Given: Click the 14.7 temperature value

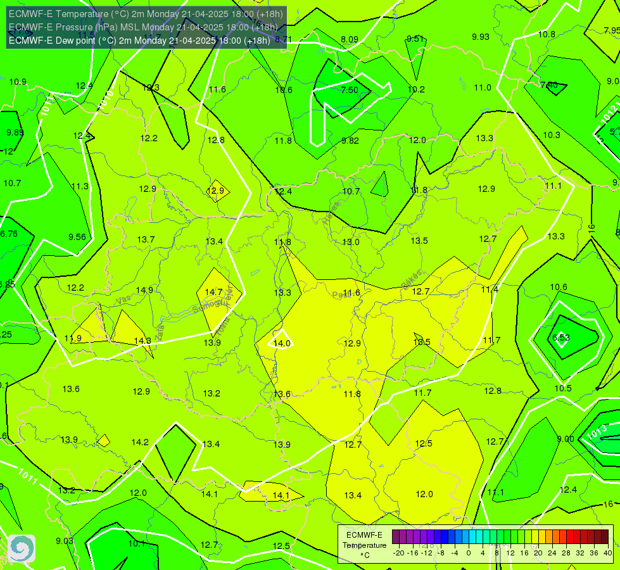Looking at the screenshot, I should (213, 293).
